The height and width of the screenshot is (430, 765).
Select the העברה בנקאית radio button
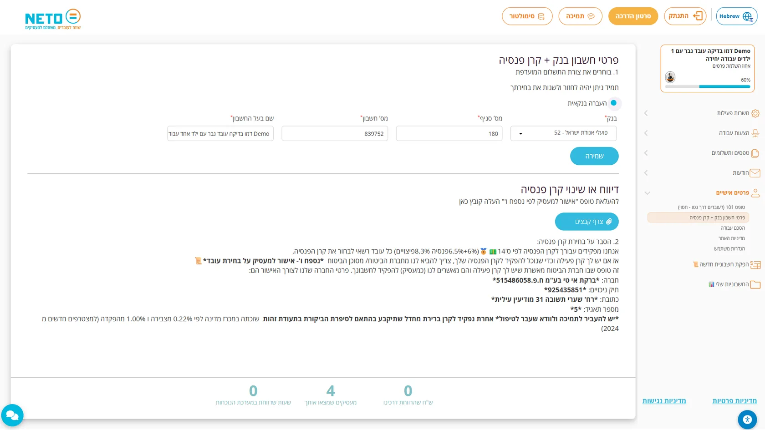[x=614, y=103]
